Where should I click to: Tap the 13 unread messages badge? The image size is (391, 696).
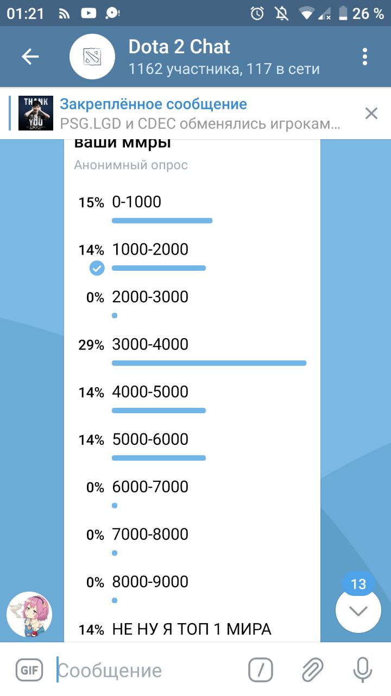[x=358, y=585]
